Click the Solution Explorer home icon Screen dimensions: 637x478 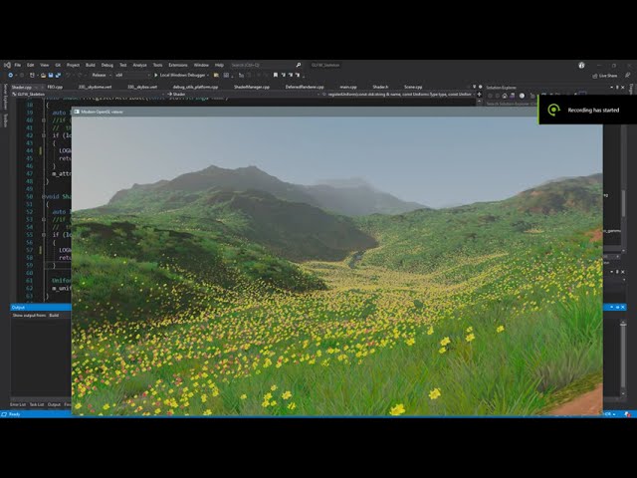pos(505,96)
